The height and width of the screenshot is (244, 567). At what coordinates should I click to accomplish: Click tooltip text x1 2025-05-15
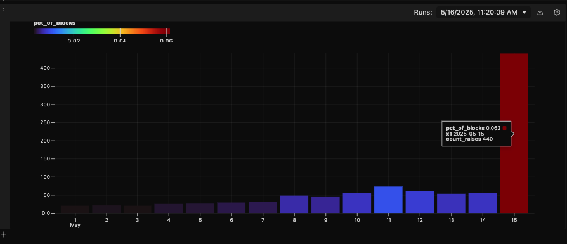[465, 133]
